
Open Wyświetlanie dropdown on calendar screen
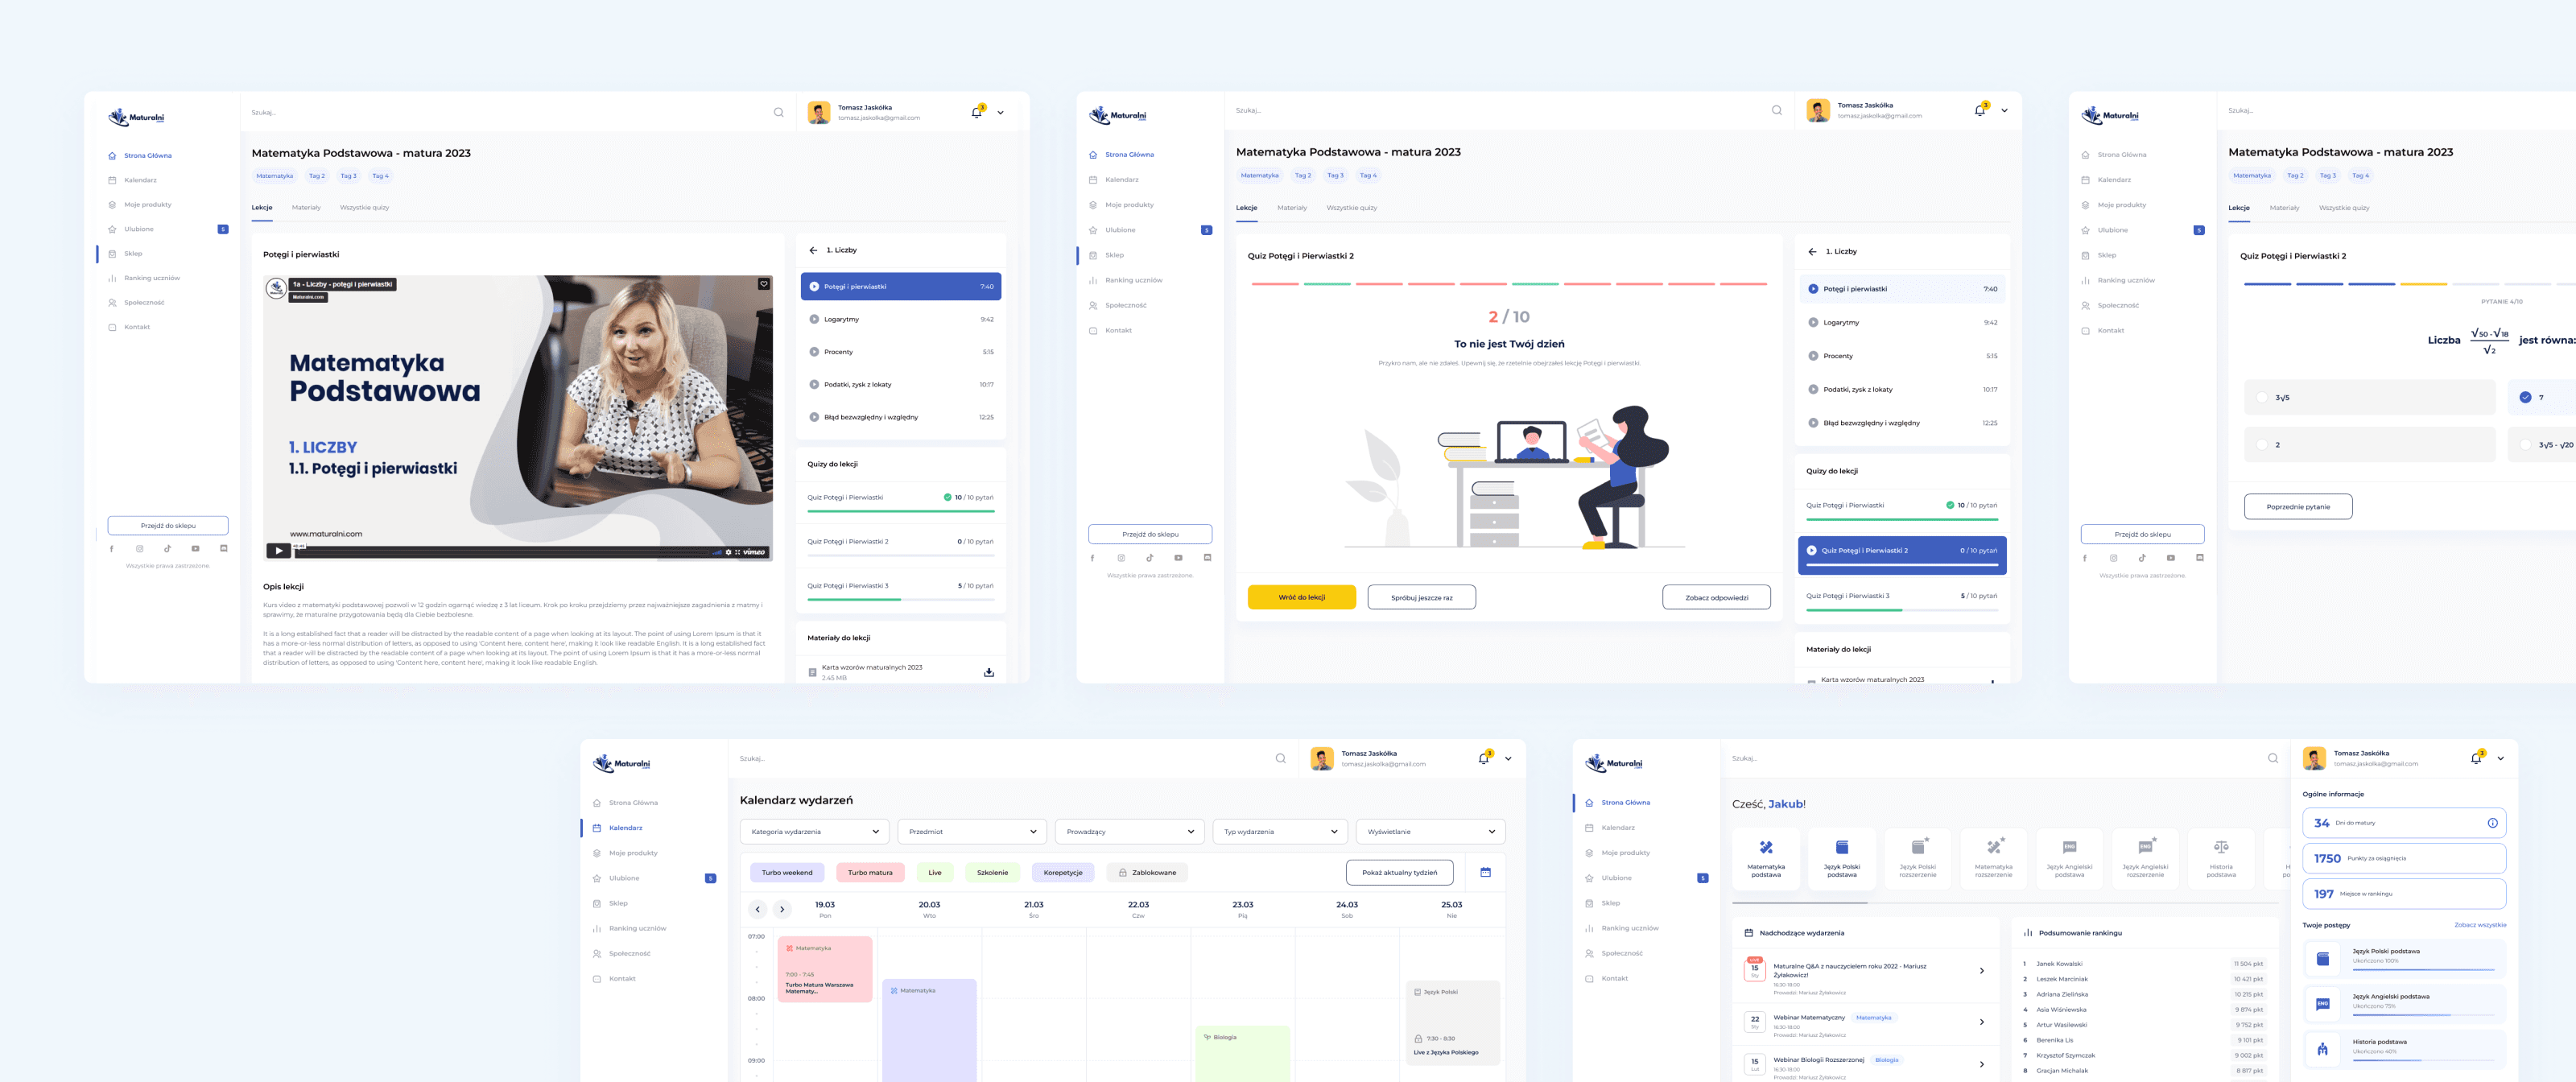[x=1430, y=831]
